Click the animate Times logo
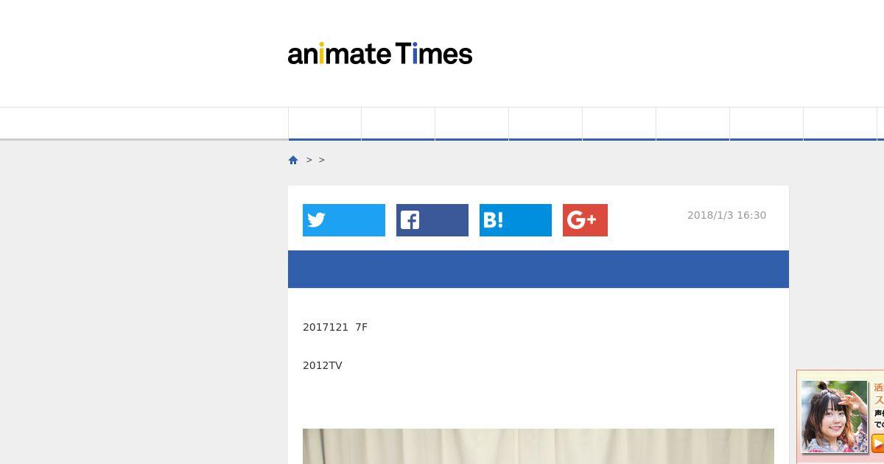884x464 pixels. pos(379,54)
